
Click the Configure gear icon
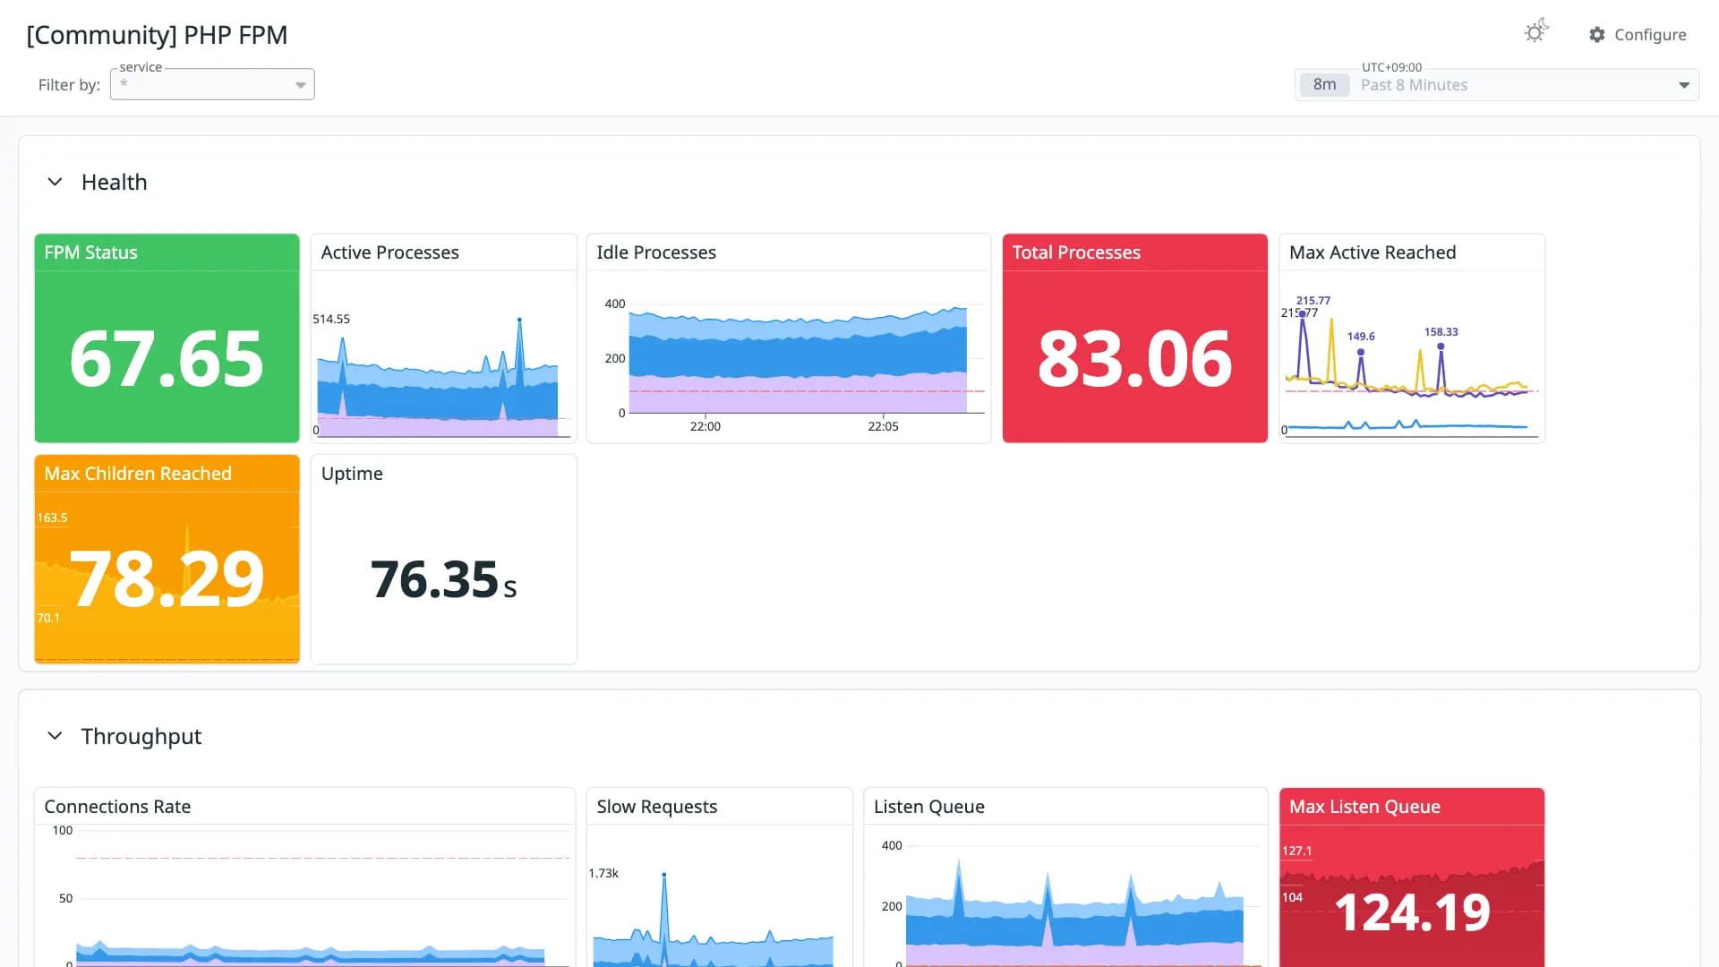click(x=1597, y=35)
